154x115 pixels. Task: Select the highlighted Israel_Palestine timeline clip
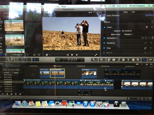point(57,73)
